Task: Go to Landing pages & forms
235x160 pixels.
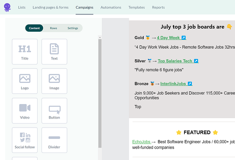Action: (x=51, y=7)
